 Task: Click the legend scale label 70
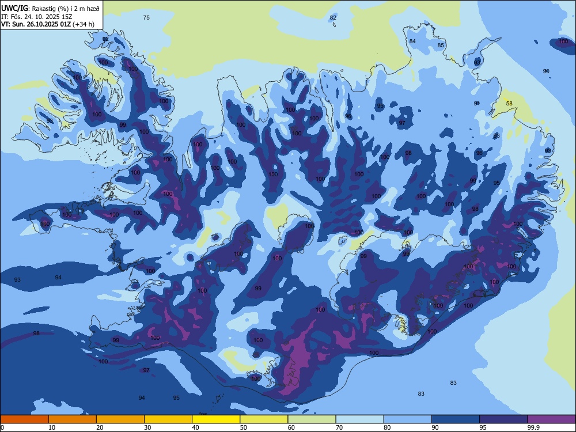(339, 427)
